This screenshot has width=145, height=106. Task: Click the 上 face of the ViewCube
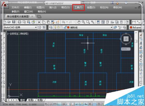coord(126,39)
